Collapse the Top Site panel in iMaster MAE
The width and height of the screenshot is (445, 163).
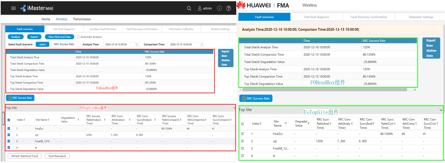(234, 108)
